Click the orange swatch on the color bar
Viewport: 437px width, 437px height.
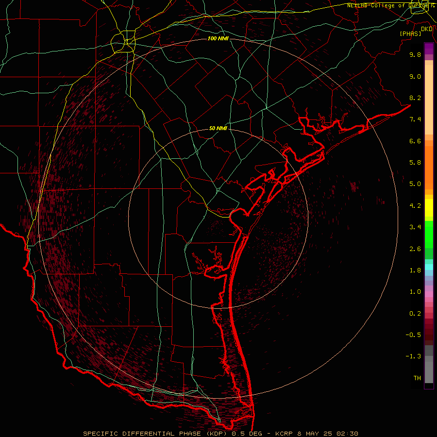point(429,168)
